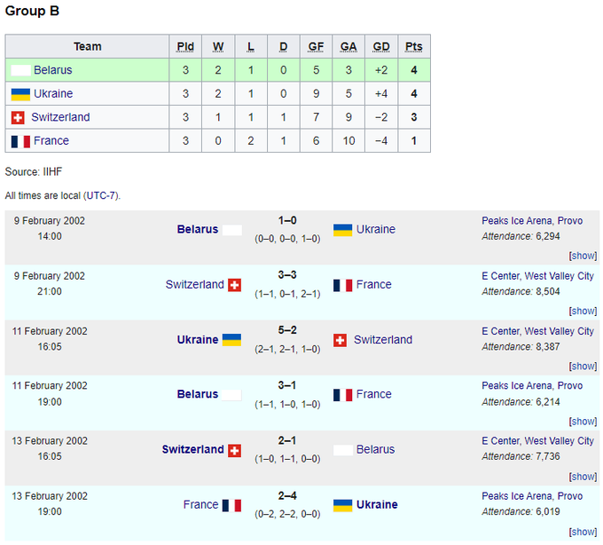Screen dimensions: 603x545
Task: Click Ukraine flag in Belarus–Ukraine 1–0 match
Action: (x=342, y=230)
